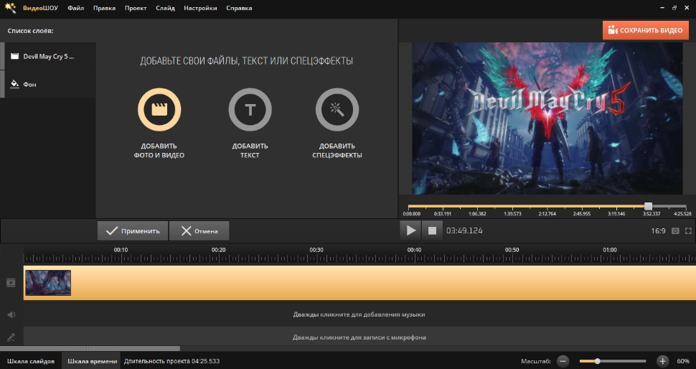Click the paint bucket icon on Фон layer
Image resolution: width=696 pixels, height=369 pixels.
(14, 84)
